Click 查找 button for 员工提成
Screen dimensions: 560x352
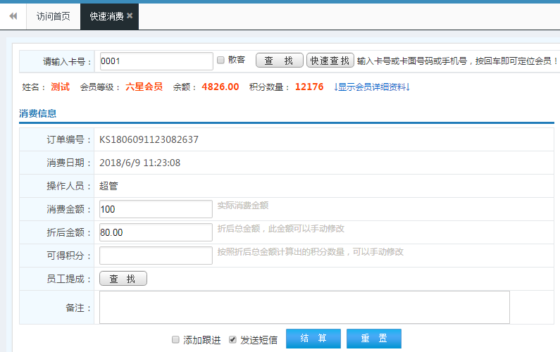click(123, 279)
